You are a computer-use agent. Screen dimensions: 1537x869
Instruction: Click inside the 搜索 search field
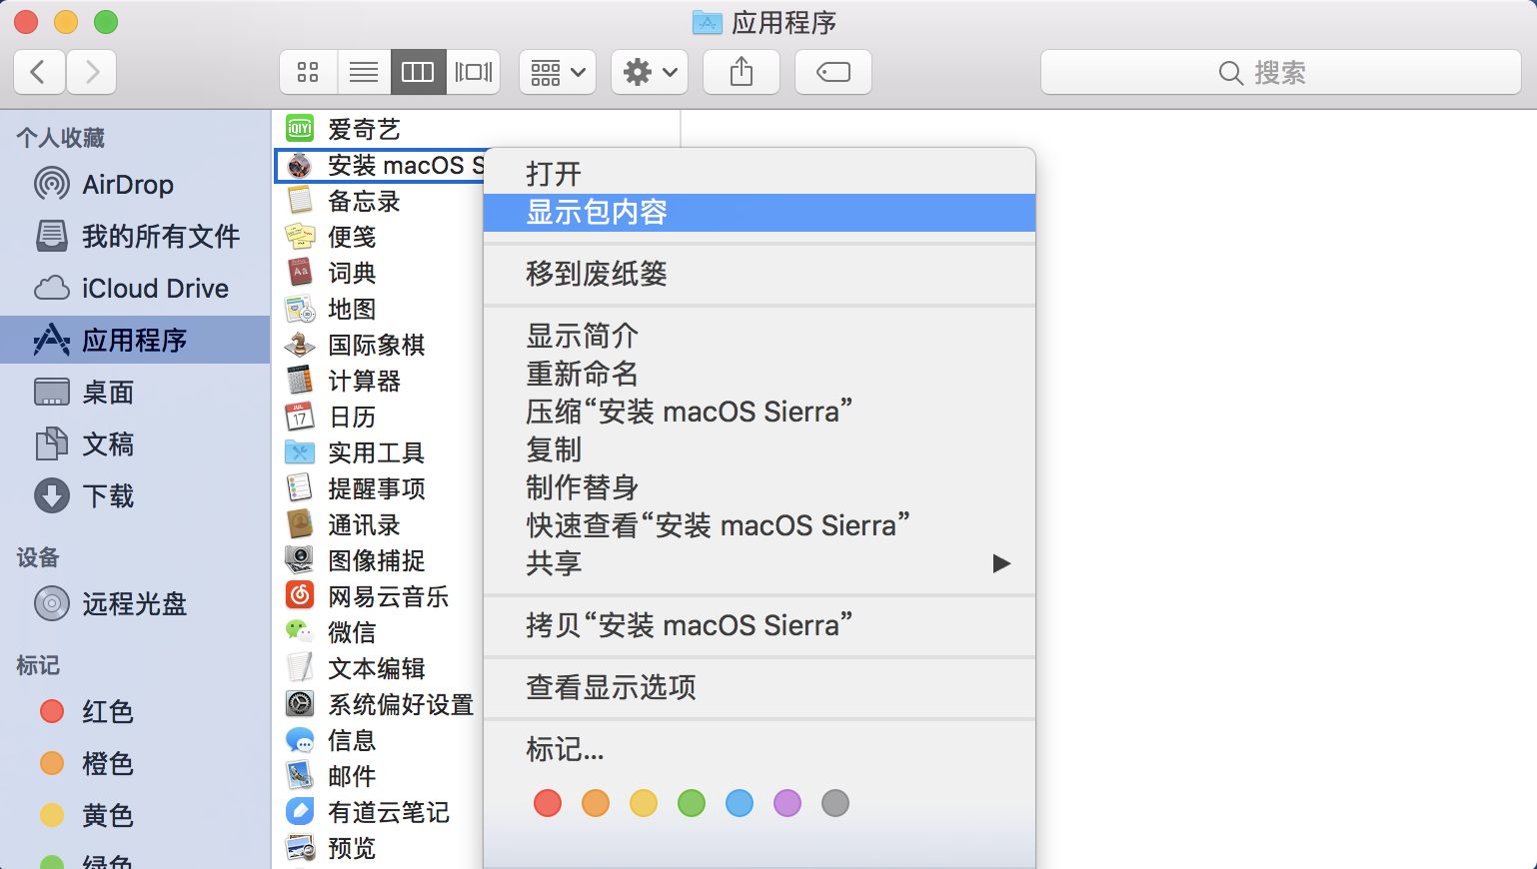click(1282, 71)
